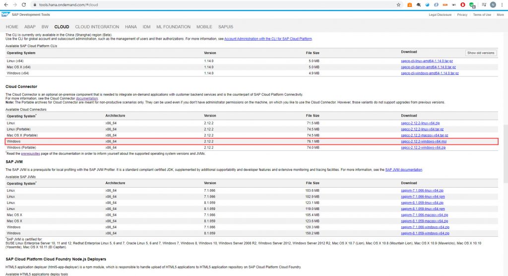Open the Legal Disclosure link
The width and height of the screenshot is (508, 276).
(x=440, y=15)
